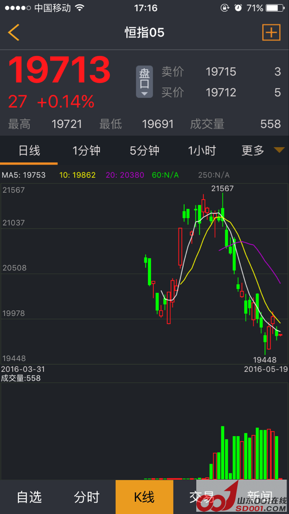Open the 分时 time-share view
289x514 pixels.
86,497
